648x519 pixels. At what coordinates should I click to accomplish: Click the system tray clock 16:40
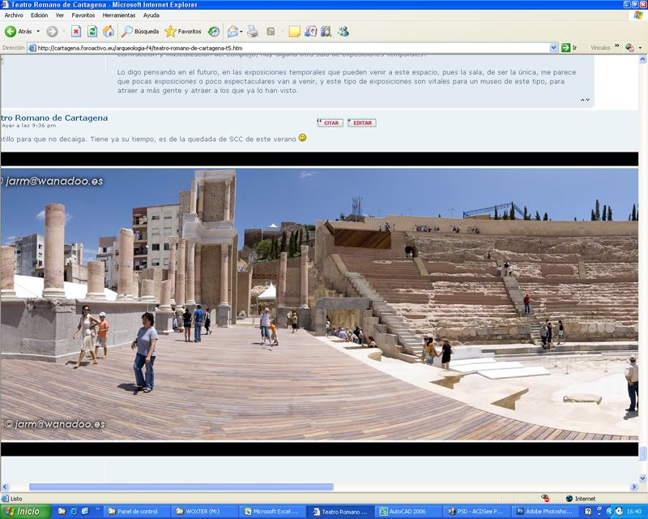pos(634,512)
